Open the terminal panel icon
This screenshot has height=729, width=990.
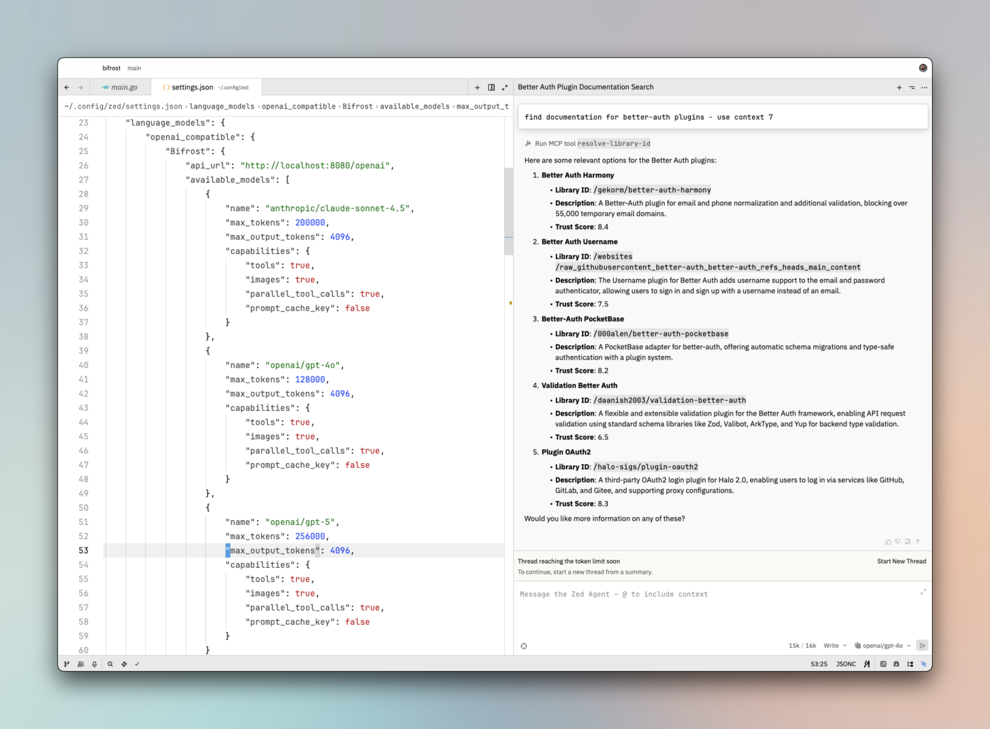[883, 664]
